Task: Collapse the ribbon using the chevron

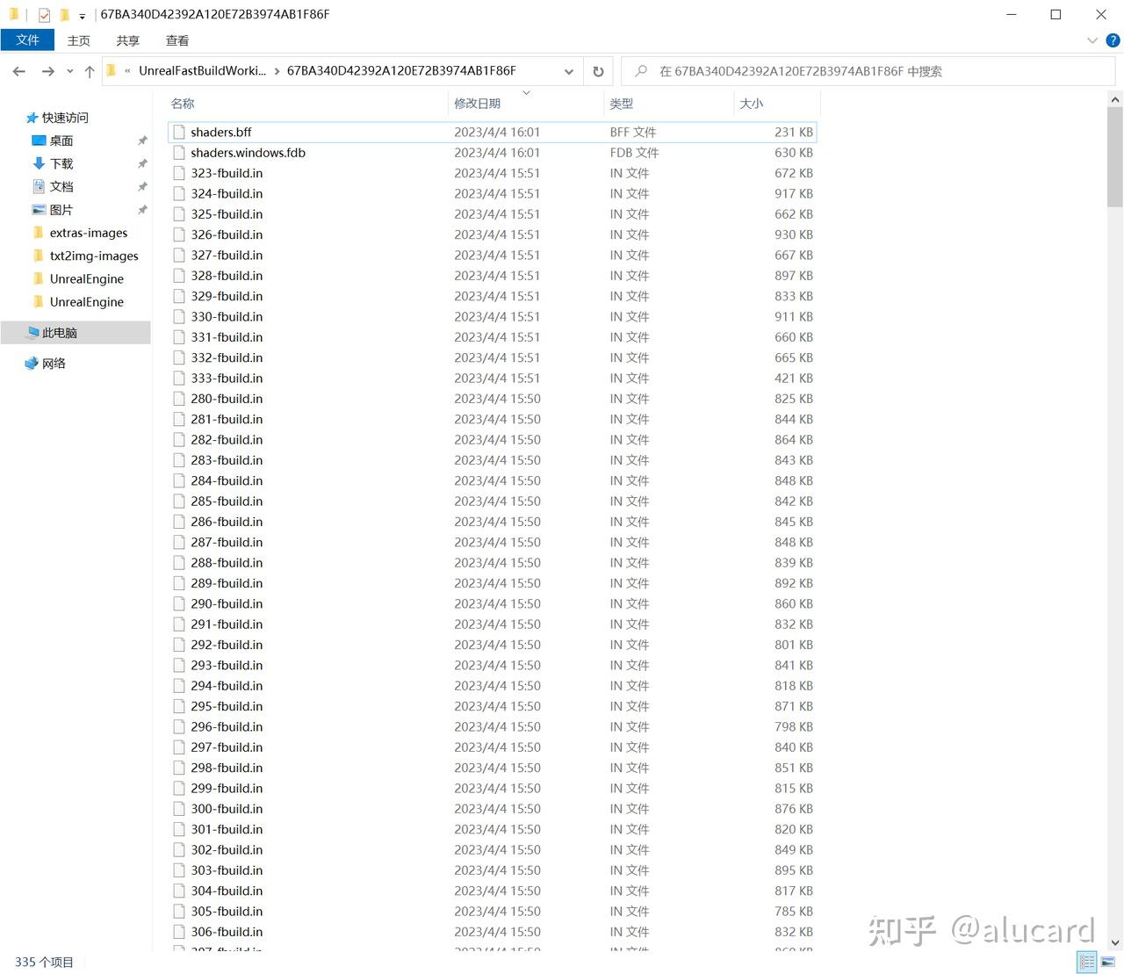Action: [x=1091, y=40]
